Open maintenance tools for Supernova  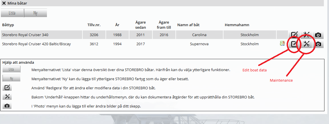[306, 44]
